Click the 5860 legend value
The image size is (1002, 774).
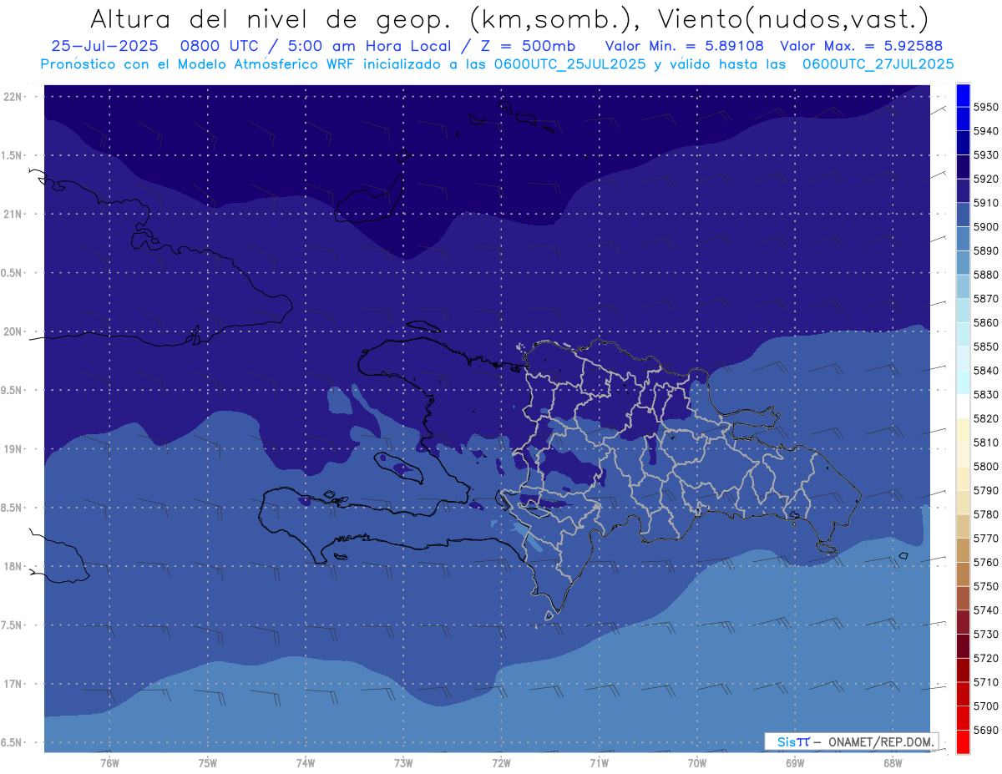[x=985, y=322]
